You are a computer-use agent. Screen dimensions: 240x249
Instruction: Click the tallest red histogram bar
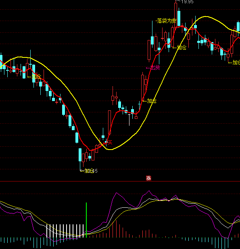click(x=116, y=229)
